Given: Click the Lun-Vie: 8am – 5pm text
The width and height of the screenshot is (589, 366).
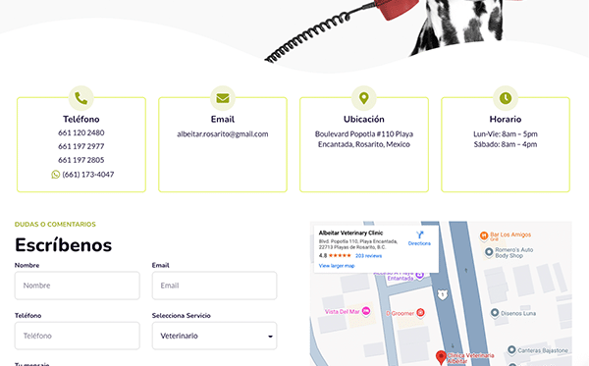Looking at the screenshot, I should (x=506, y=134).
